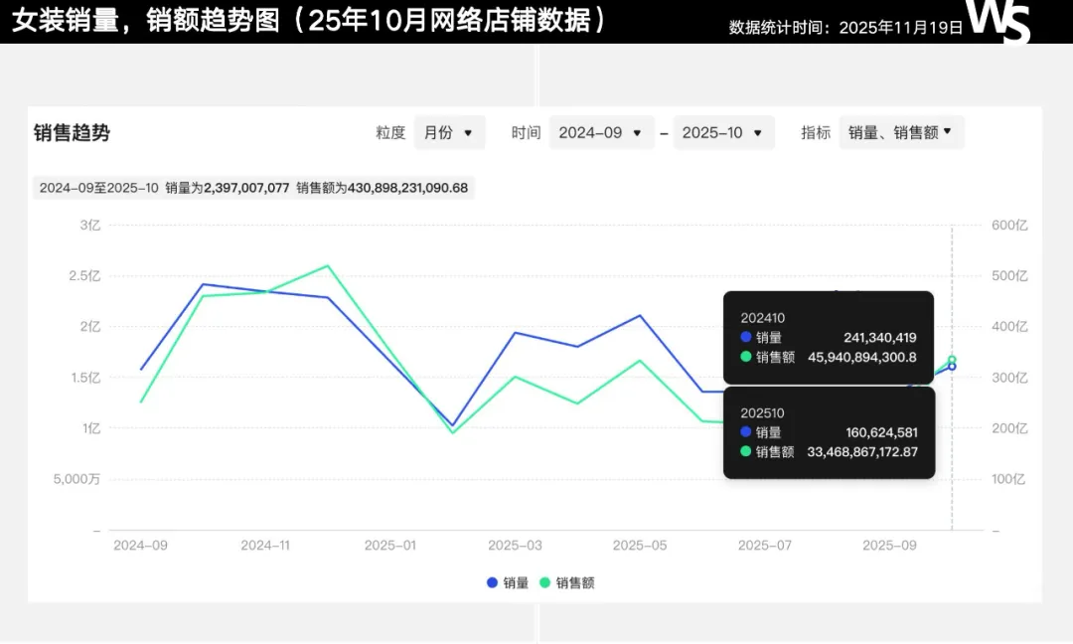Click blue 销量 dot in 202410 tooltip

pyautogui.click(x=746, y=338)
